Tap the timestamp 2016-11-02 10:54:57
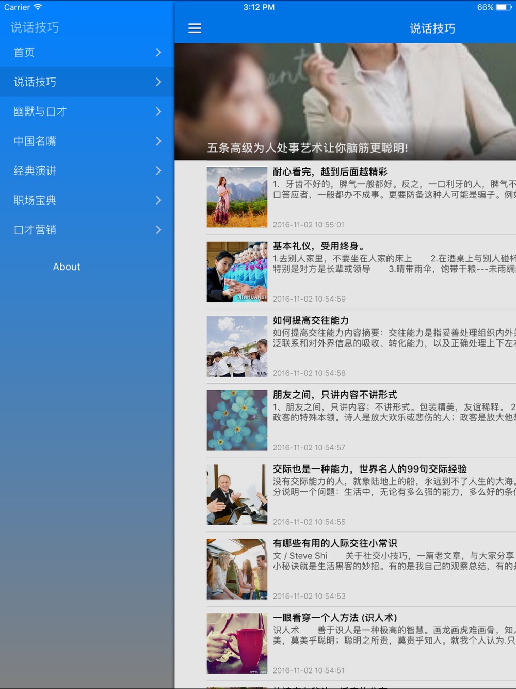Image resolution: width=516 pixels, height=689 pixels. [x=309, y=448]
